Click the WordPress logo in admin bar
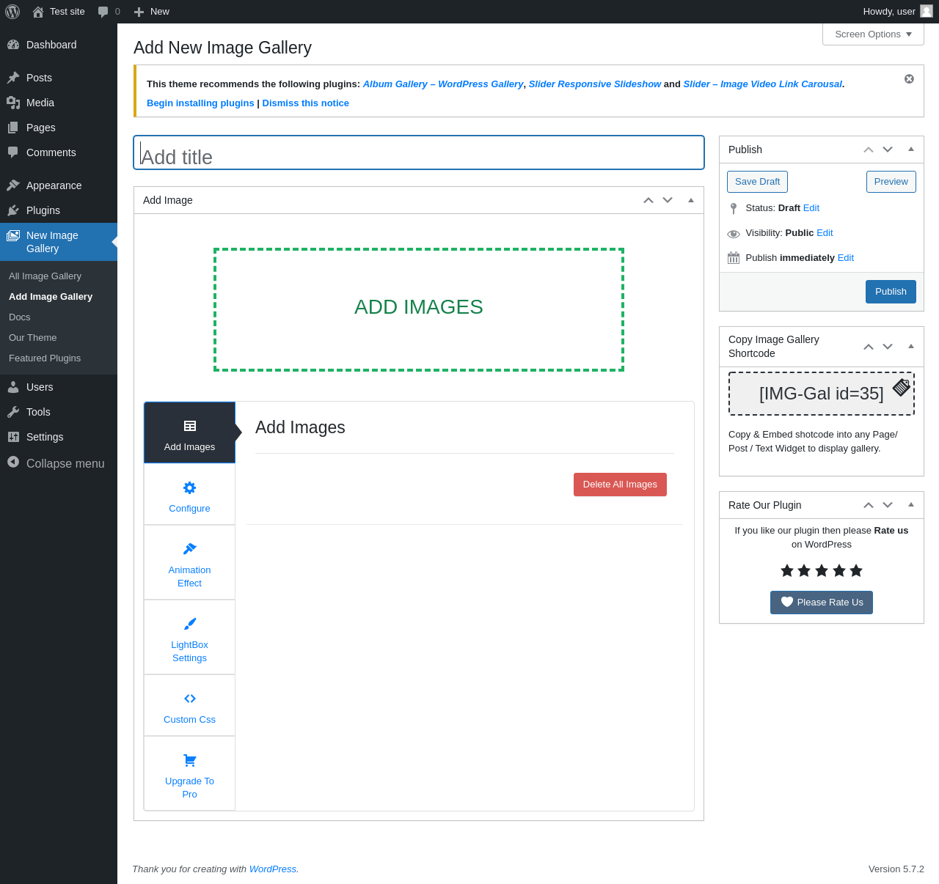 pyautogui.click(x=12, y=12)
